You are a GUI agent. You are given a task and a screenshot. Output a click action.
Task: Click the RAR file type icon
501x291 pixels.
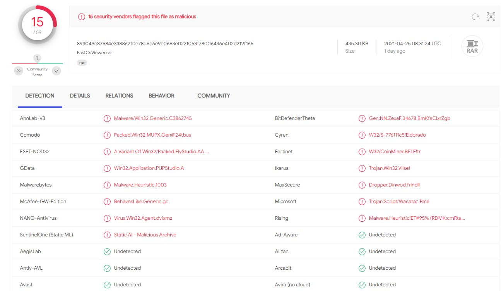(x=472, y=47)
